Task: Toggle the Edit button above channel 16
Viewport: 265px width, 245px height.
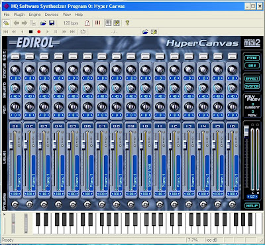Action: 233,56
